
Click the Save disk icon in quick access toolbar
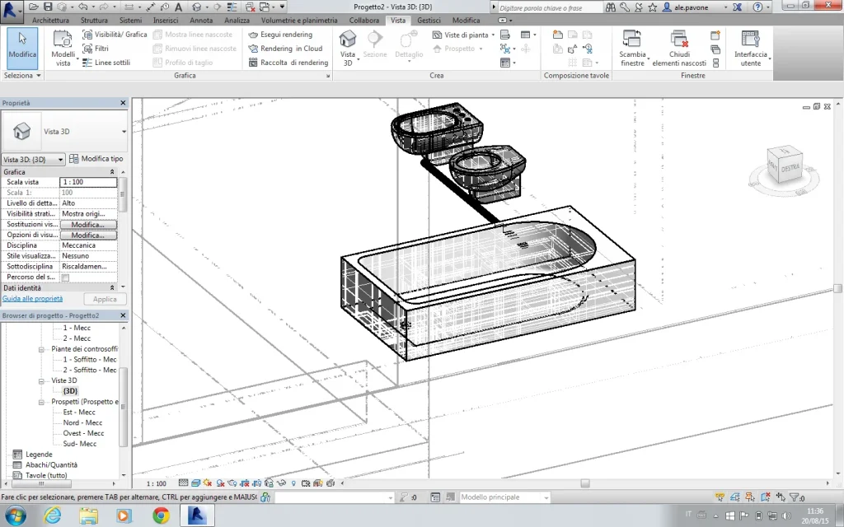pos(48,7)
